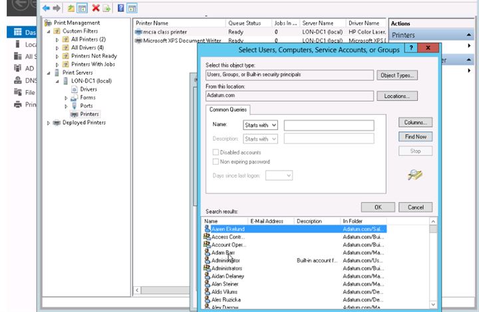Click the DNS sidebar icon

18,80
